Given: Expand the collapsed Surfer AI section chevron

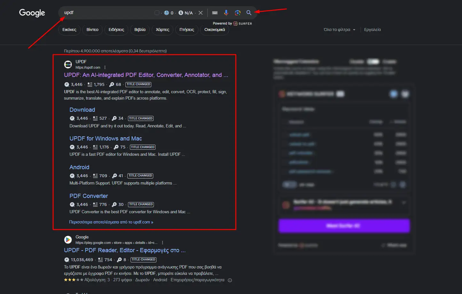Looking at the screenshot, I should coord(404,202).
